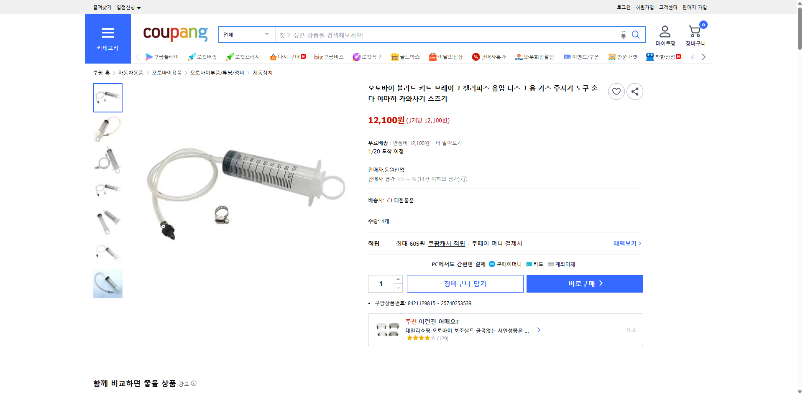
Task: Click the 바로구매 purchase button
Action: pos(585,283)
